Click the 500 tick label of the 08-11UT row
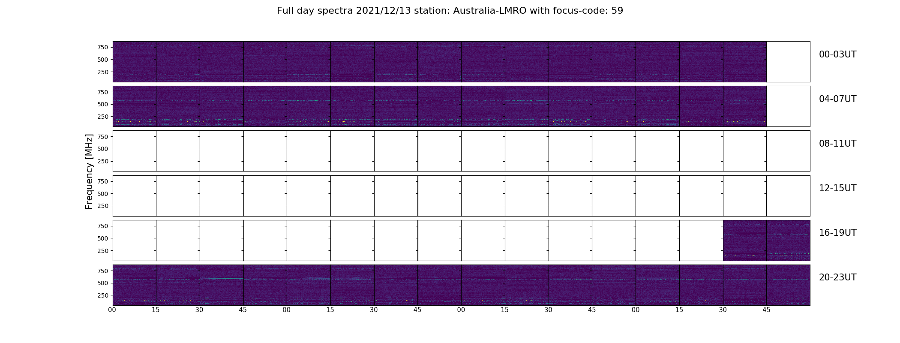Image resolution: width=900 pixels, height=343 pixels. pos(103,149)
